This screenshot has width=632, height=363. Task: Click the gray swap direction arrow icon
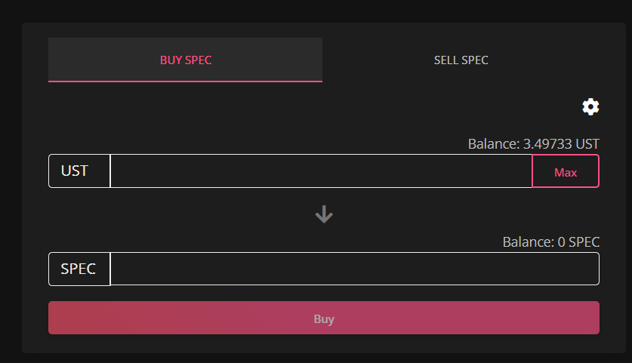324,214
